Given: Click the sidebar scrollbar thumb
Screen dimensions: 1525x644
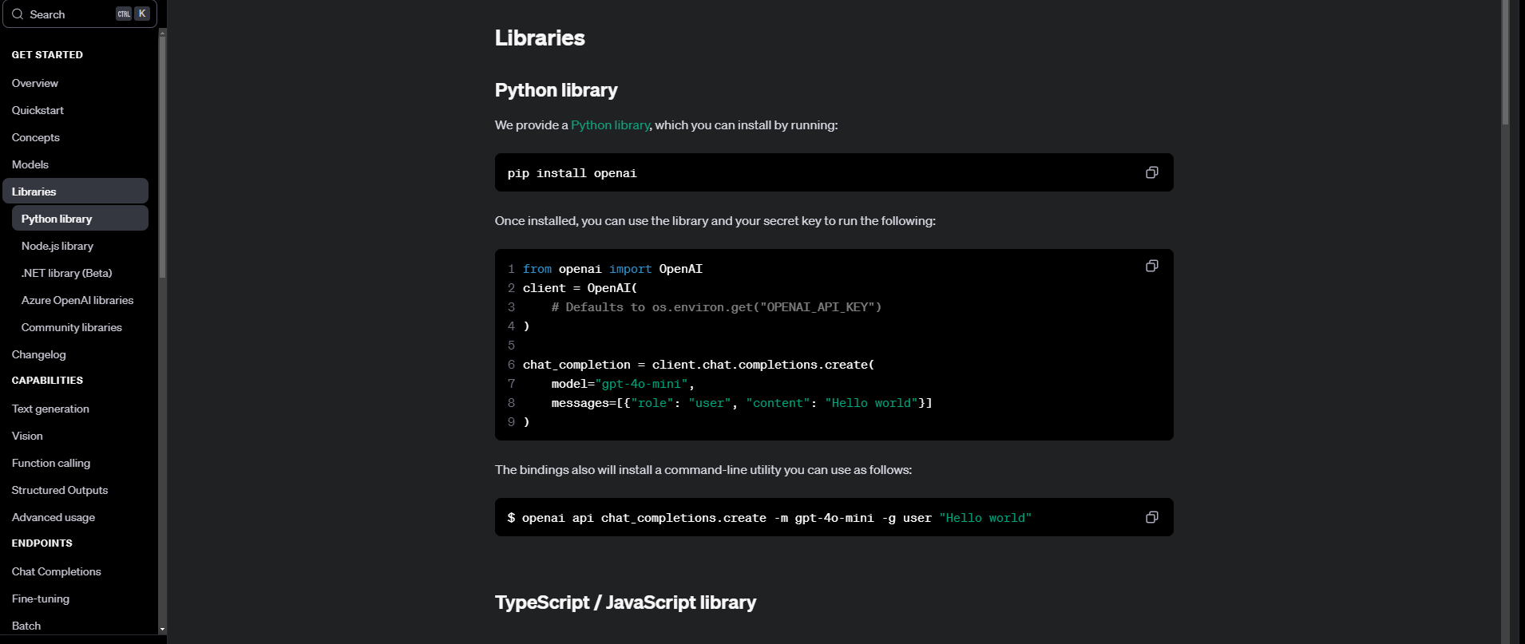Looking at the screenshot, I should [x=163, y=158].
